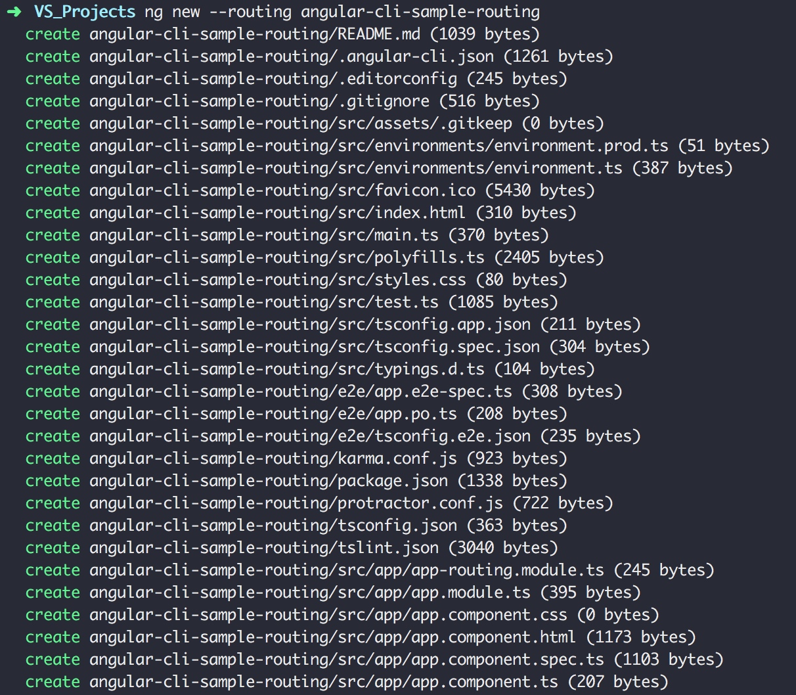Click the src/styles.css (80 bytes) line
The image size is (796, 695).
(x=296, y=280)
